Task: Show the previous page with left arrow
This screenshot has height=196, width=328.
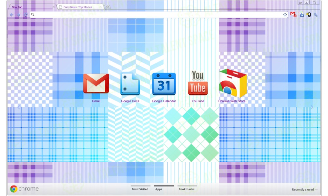Action: 19,107
